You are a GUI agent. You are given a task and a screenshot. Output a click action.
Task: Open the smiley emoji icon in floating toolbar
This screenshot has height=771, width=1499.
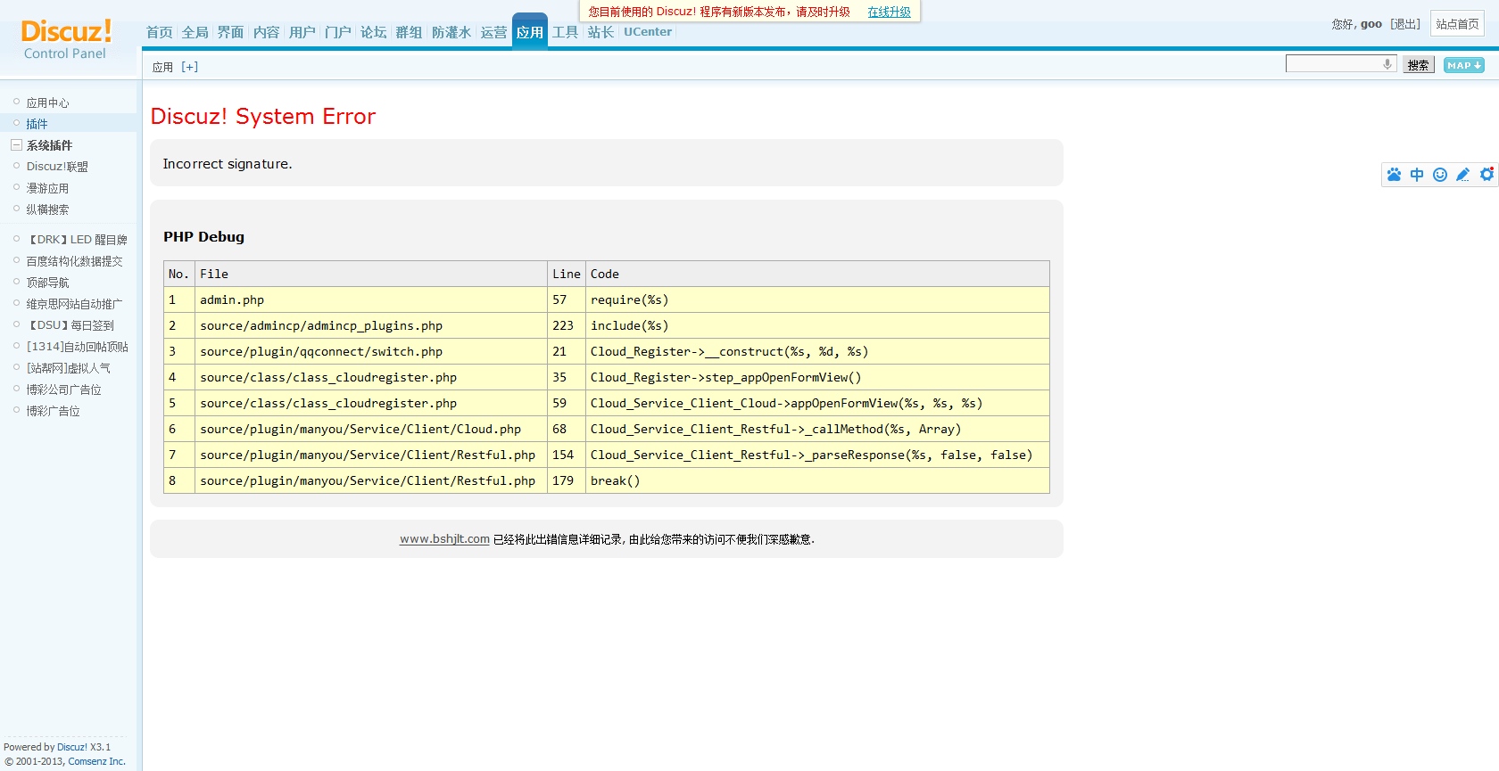tap(1440, 175)
